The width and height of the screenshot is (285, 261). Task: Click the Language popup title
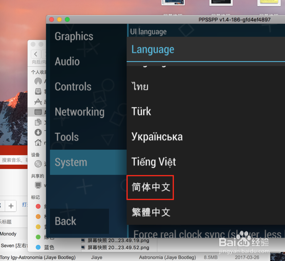pos(153,50)
